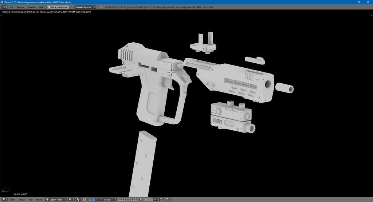This screenshot has height=202, width=373.
Task: Open the Help menu
Action: point(42,7)
